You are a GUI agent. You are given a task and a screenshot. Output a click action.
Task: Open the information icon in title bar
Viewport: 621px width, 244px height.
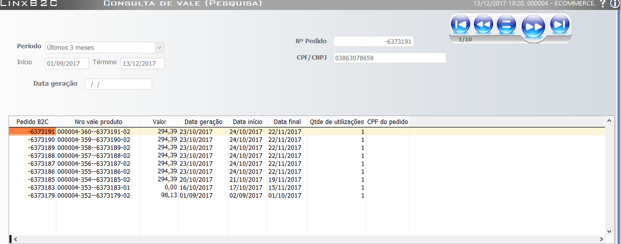(x=615, y=4)
